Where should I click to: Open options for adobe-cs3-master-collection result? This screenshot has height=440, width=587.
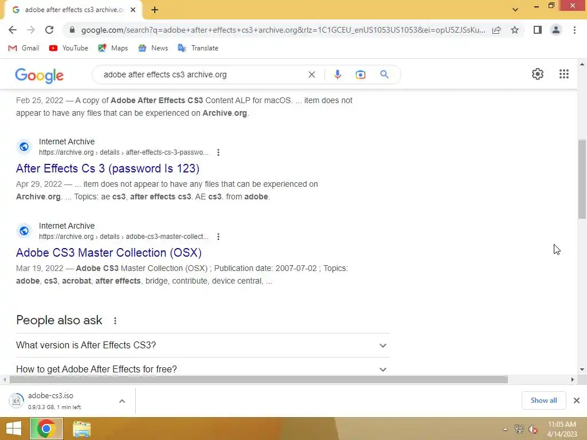pyautogui.click(x=218, y=237)
